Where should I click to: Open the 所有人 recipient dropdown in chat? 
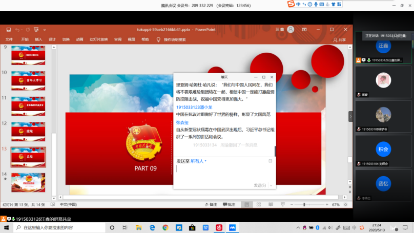pos(198,161)
